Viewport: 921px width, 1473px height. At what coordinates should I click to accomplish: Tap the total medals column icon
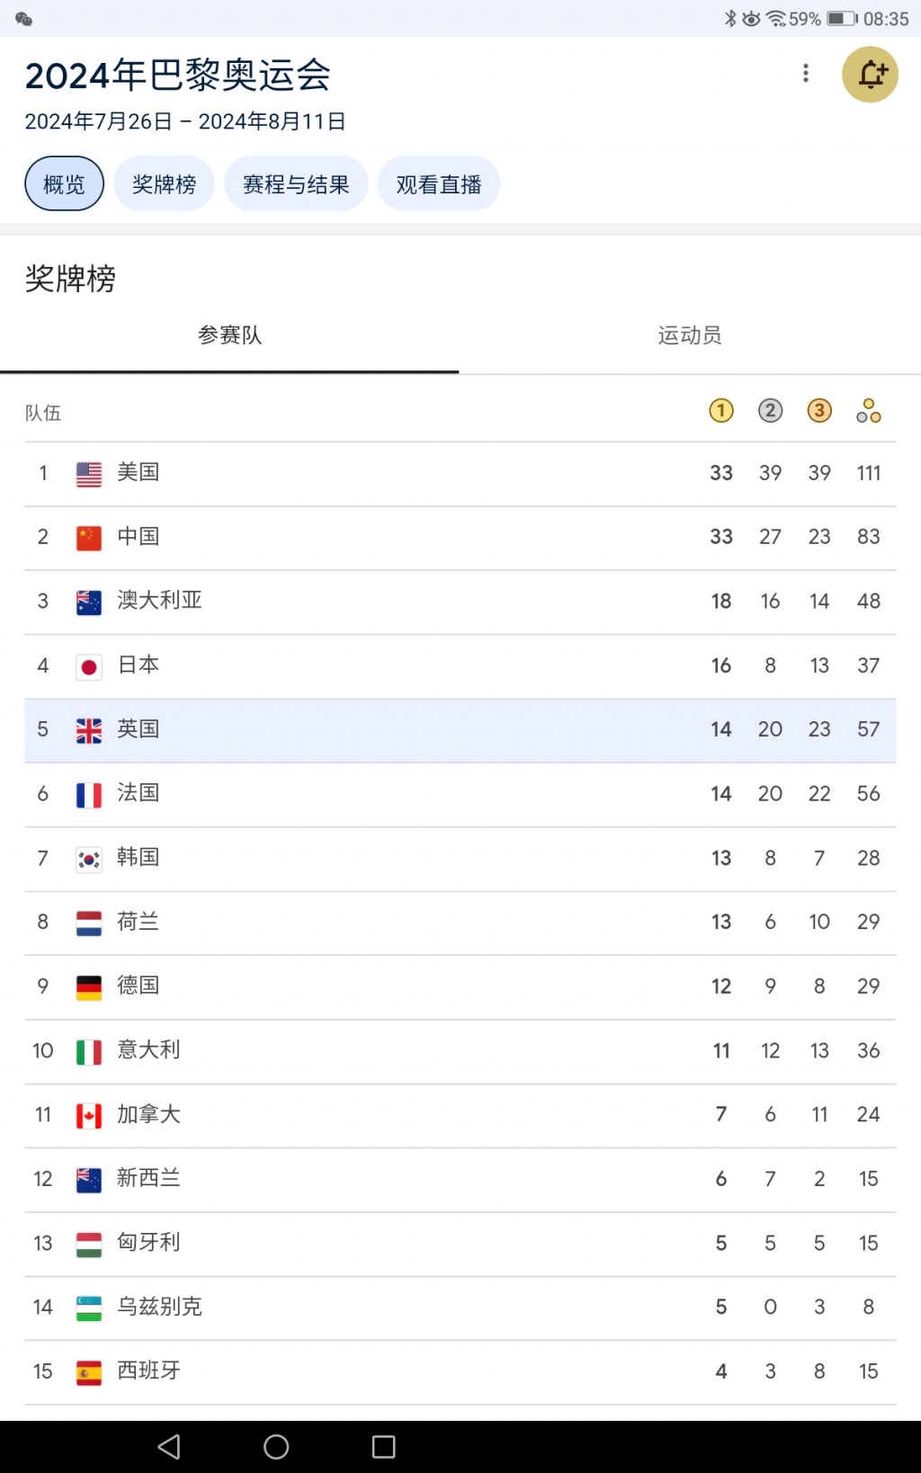point(869,411)
